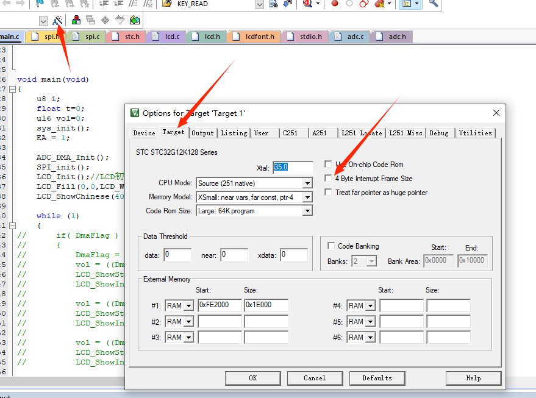Switch to the C251 tab
The image size is (536, 398).
[290, 133]
